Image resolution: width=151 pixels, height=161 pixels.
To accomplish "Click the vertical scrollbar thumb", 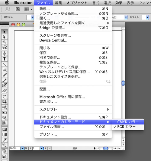I will tap(123, 83).
